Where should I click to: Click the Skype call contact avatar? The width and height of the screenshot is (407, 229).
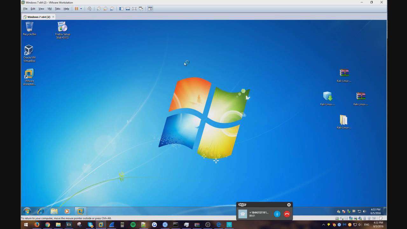243,214
